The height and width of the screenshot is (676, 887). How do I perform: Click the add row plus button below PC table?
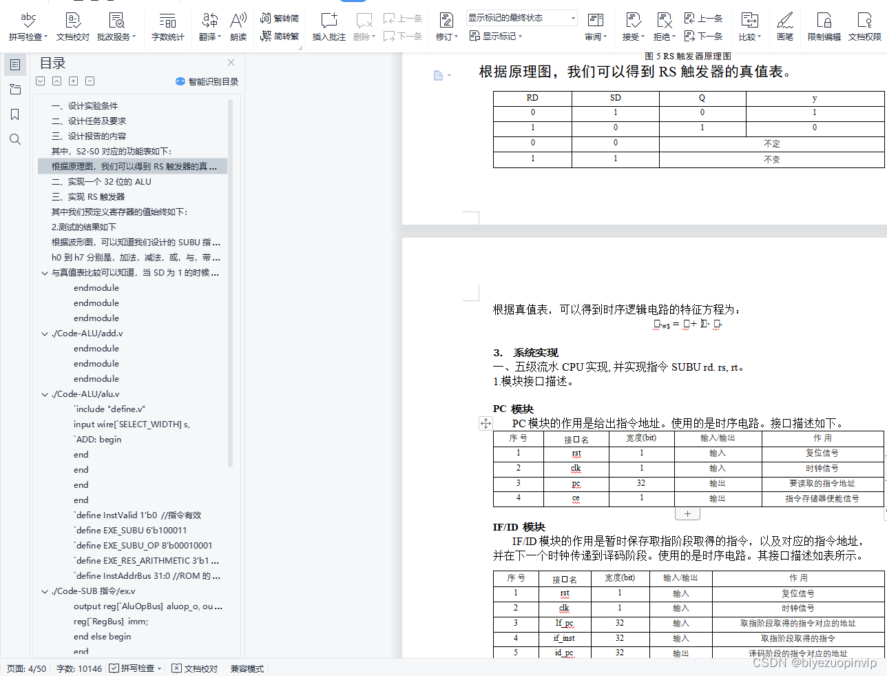(x=687, y=513)
